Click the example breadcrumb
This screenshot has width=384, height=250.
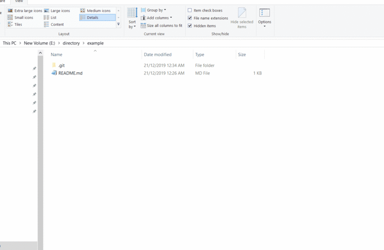[95, 43]
